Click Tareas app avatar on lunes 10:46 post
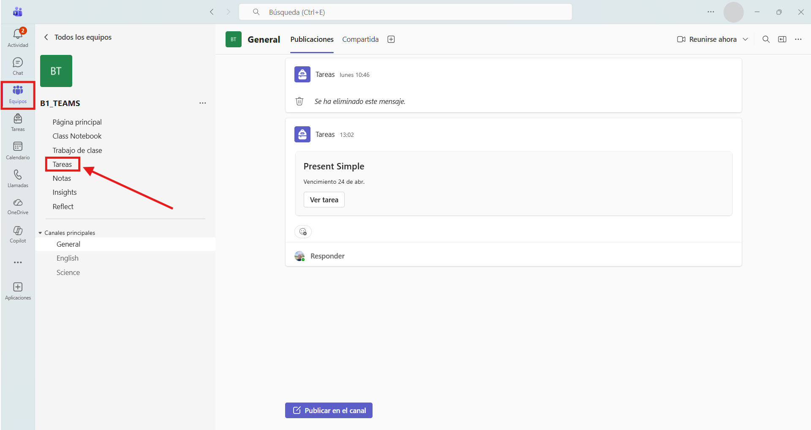The height and width of the screenshot is (430, 811). click(302, 74)
